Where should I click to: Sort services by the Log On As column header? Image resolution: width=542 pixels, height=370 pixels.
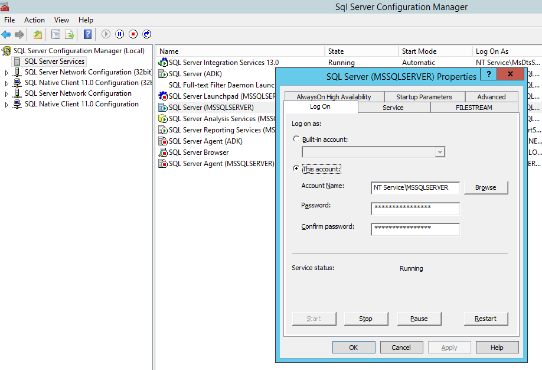[507, 51]
